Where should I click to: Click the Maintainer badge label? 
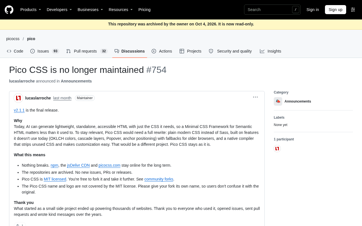tap(85, 98)
